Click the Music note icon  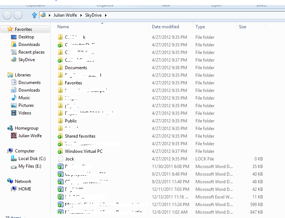[x=14, y=98]
